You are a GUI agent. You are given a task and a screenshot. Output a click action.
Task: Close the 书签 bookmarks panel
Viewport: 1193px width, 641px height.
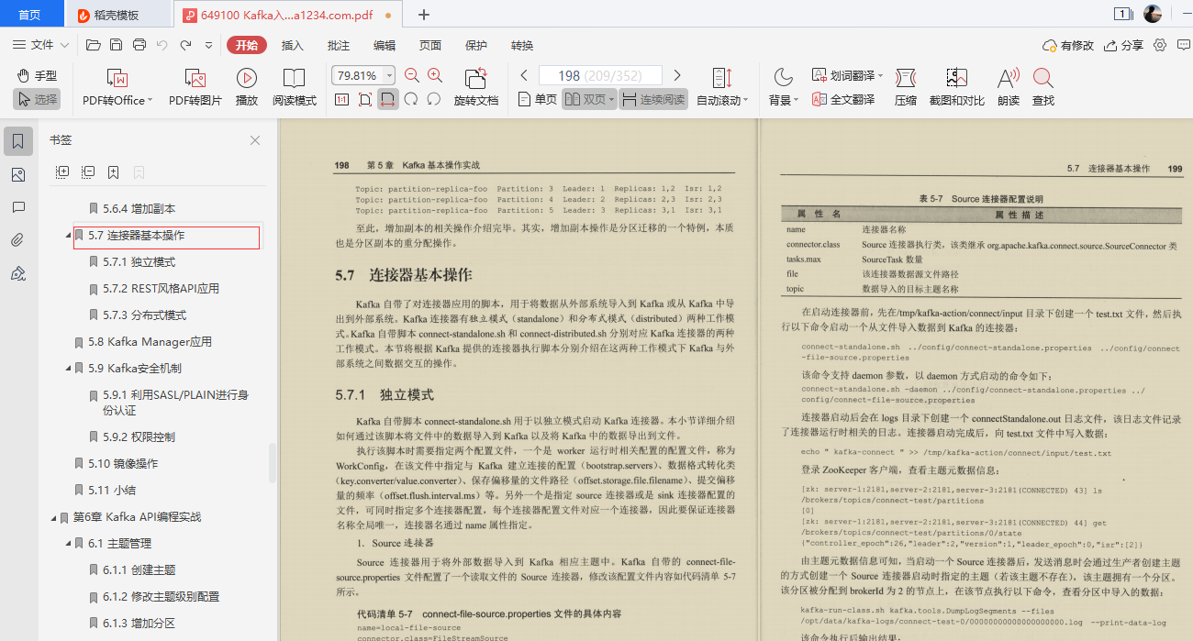pyautogui.click(x=255, y=140)
